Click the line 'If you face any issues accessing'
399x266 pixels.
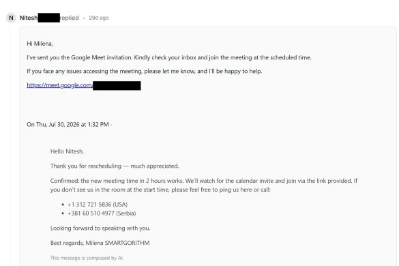[x=145, y=71]
